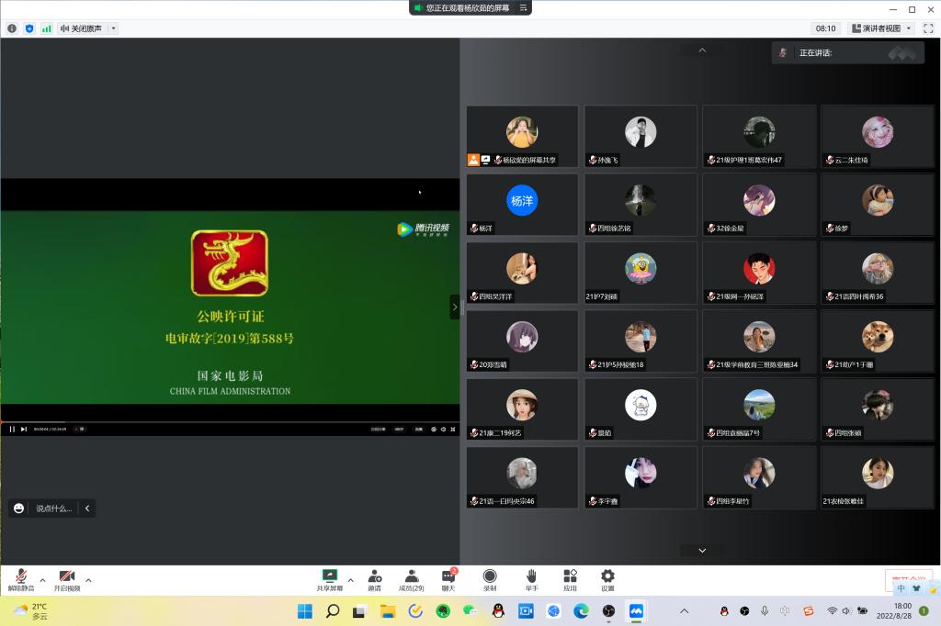Open meeting 设置 settings gear
The width and height of the screenshot is (941, 626).
[607, 580]
